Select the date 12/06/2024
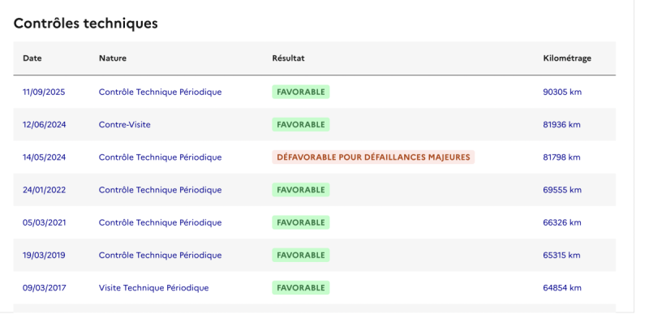The image size is (649, 327). pos(44,125)
